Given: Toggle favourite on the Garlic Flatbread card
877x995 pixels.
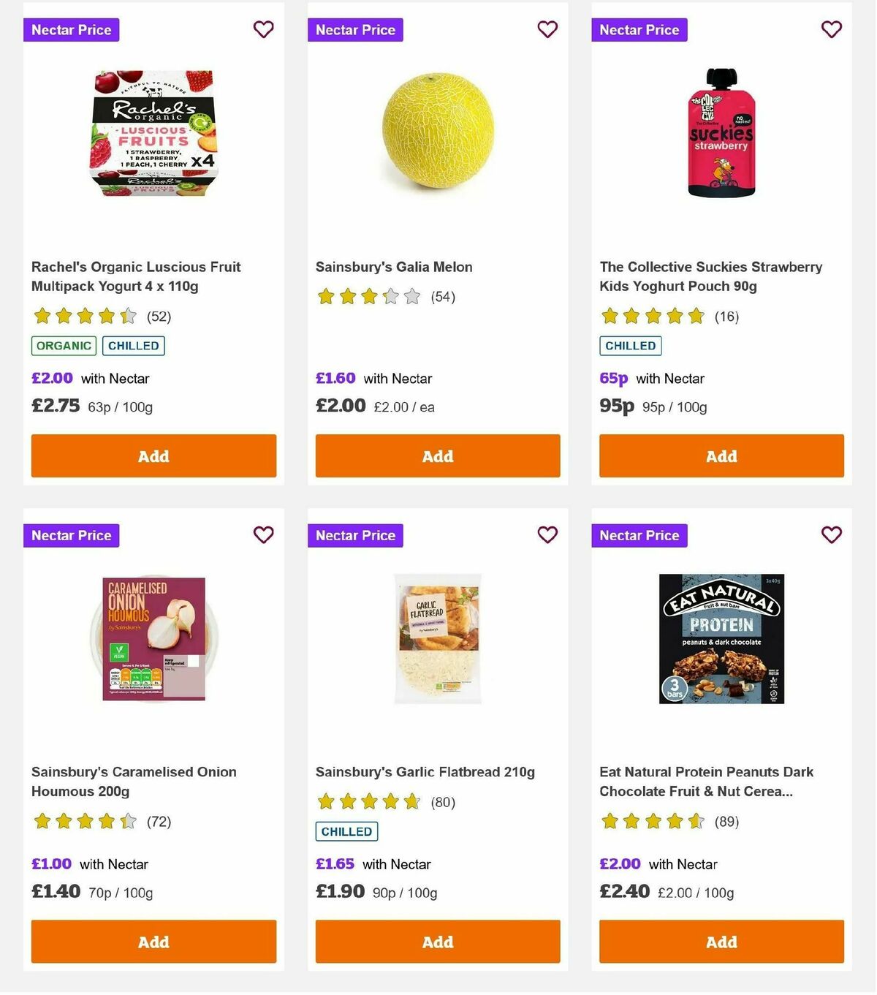Looking at the screenshot, I should (x=547, y=534).
